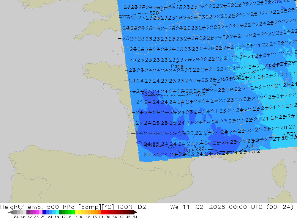
Task: Click the 520 contour height label
Action: click(x=154, y=13)
